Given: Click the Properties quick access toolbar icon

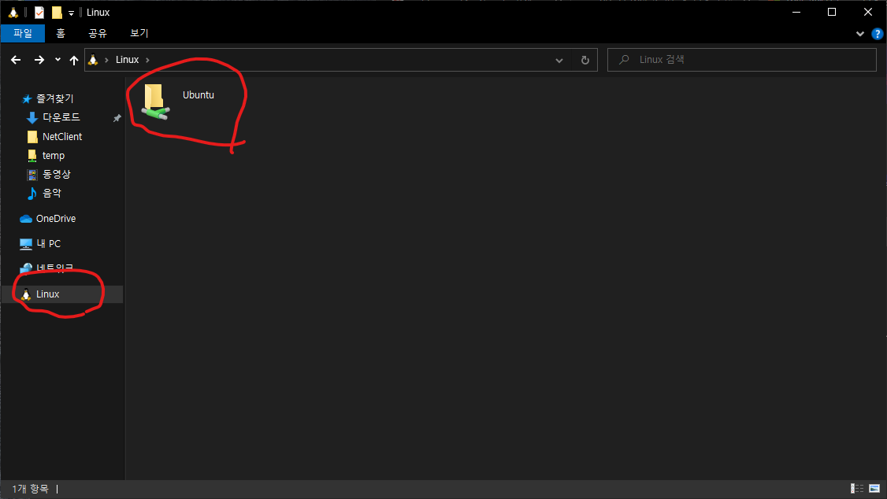Looking at the screenshot, I should pos(39,13).
